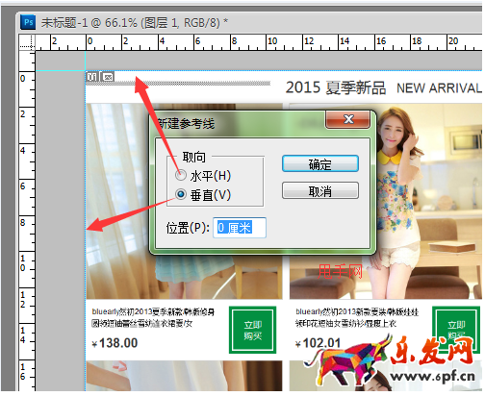Click the floral top model photo
This screenshot has width=485, height=396.
426,202
